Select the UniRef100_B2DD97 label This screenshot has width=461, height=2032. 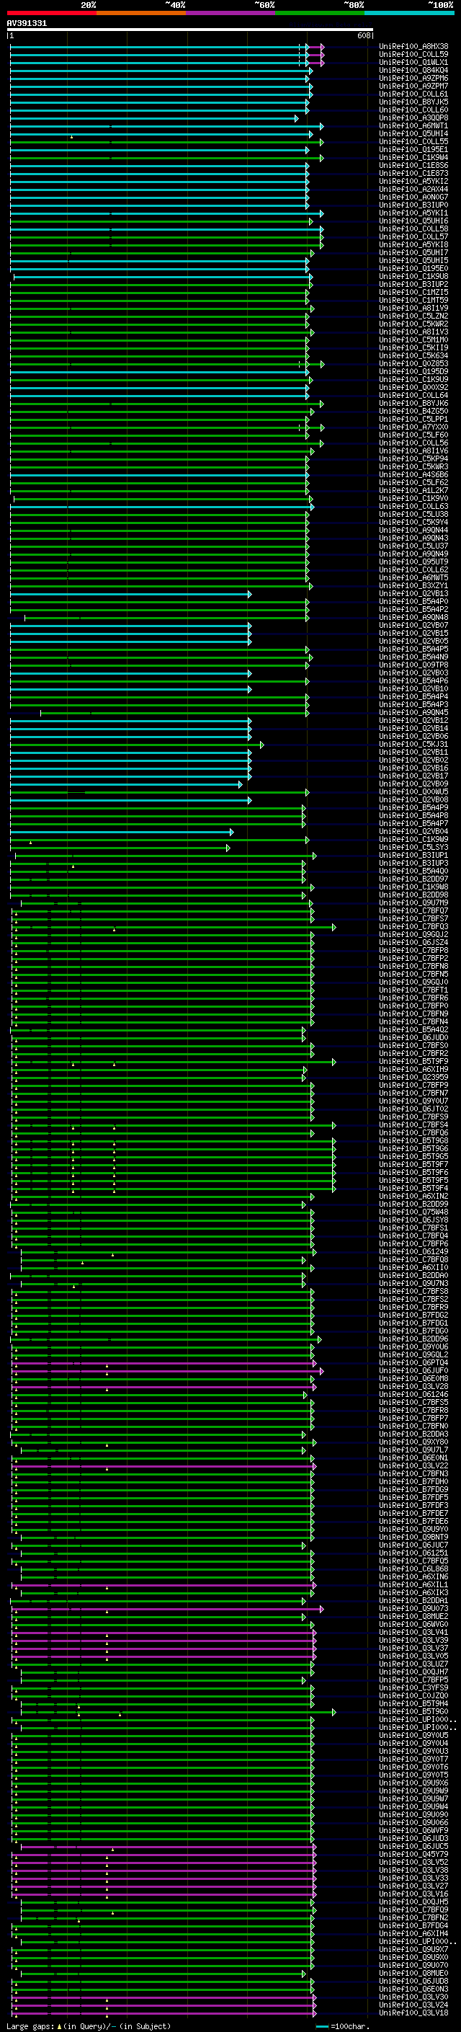tap(413, 879)
